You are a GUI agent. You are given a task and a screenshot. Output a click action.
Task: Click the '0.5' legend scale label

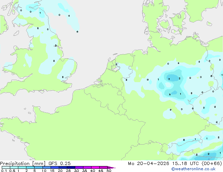(x=12, y=171)
